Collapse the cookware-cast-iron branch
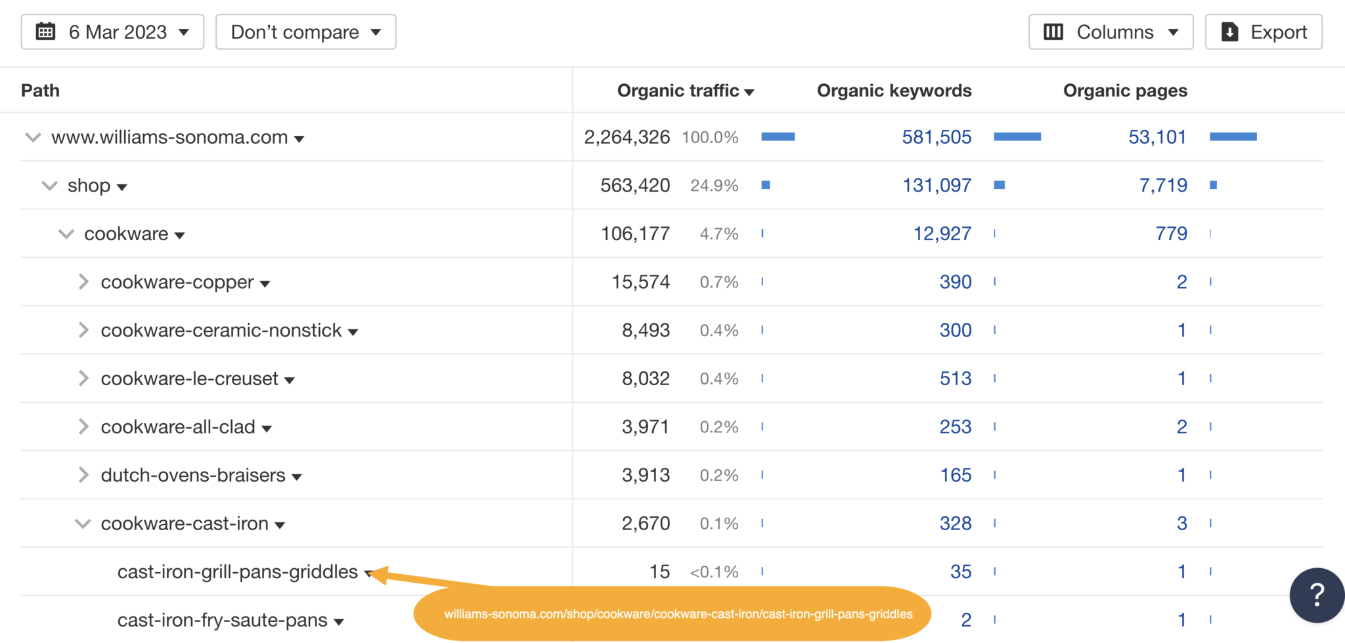The image size is (1345, 643). point(82,524)
